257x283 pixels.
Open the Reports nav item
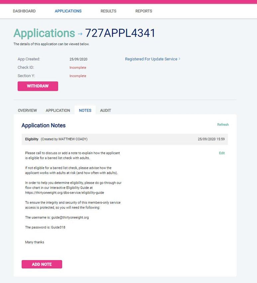click(144, 11)
